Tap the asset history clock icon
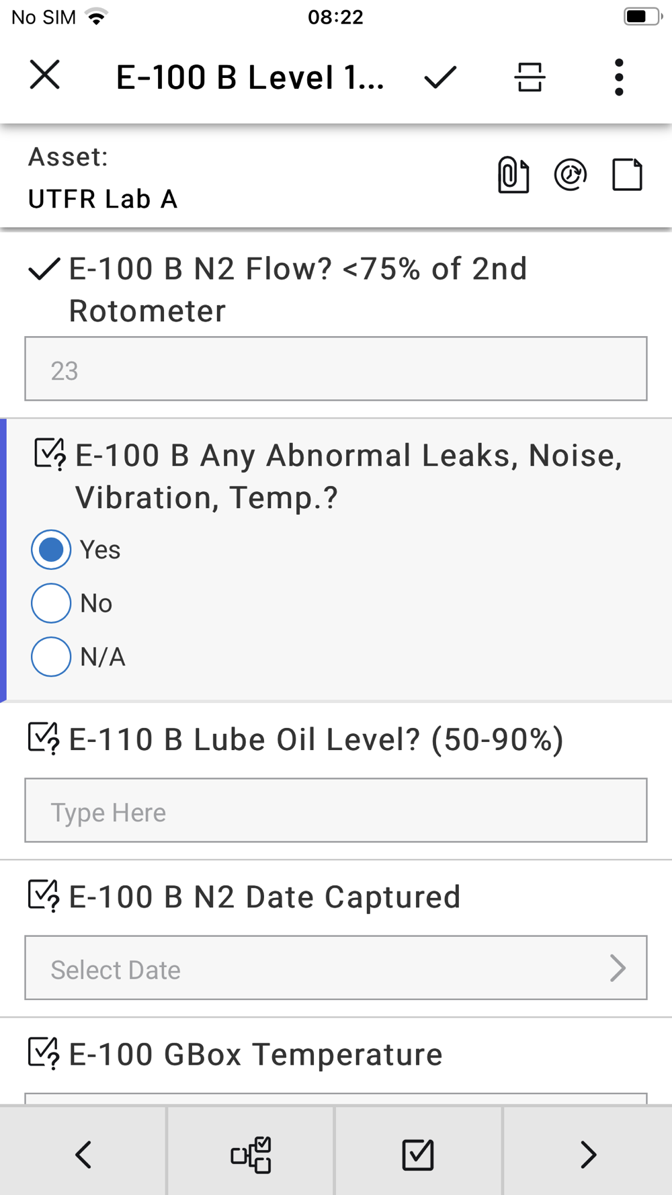672x1195 pixels. pos(571,175)
